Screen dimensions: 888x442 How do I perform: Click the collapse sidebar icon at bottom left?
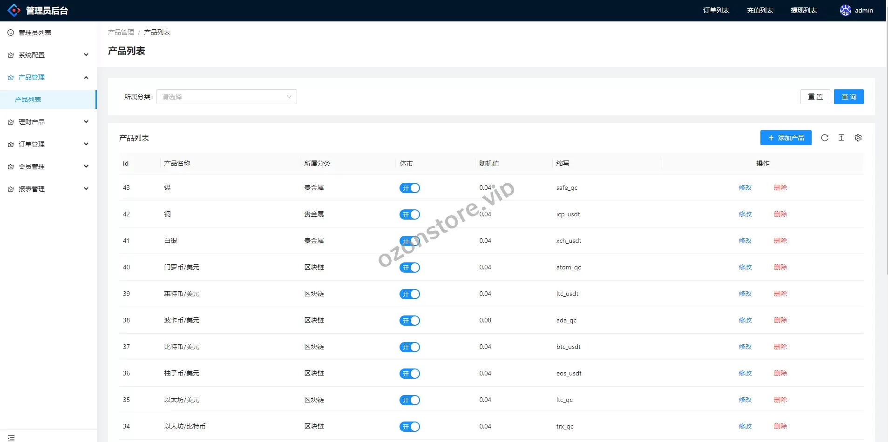11,438
